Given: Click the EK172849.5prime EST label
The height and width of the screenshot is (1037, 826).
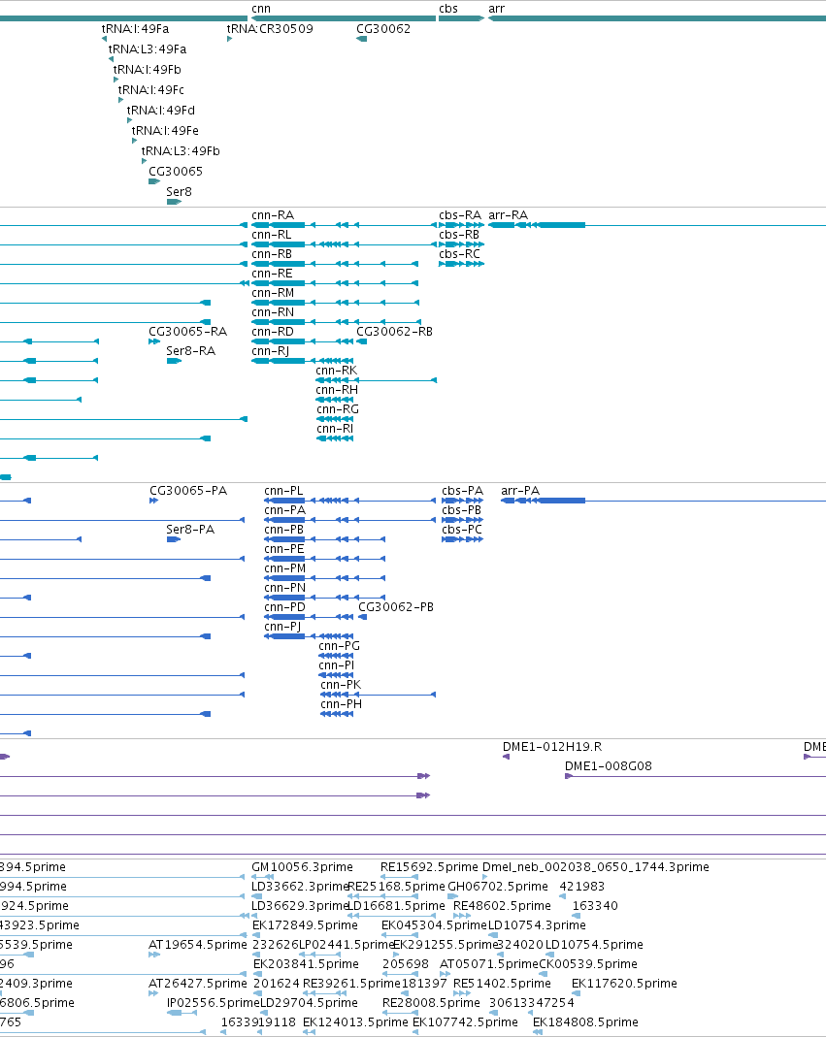Looking at the screenshot, I should pos(305,925).
